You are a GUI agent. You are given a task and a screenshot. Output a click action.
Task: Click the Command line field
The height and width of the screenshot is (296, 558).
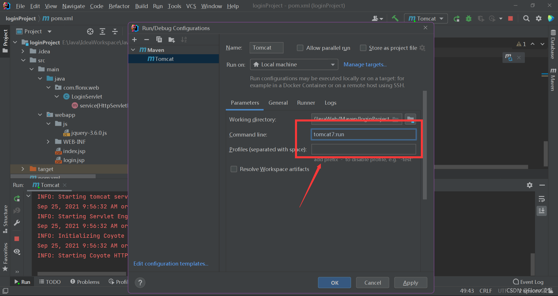pos(364,135)
